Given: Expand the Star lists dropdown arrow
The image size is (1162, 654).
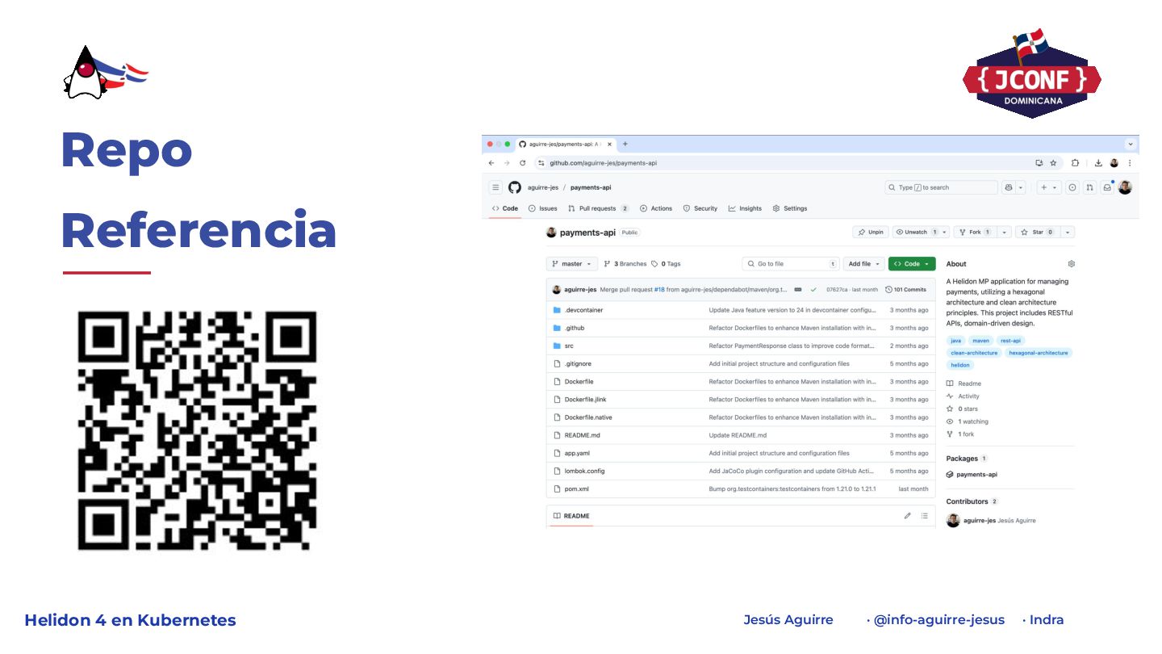Looking at the screenshot, I should (1068, 232).
